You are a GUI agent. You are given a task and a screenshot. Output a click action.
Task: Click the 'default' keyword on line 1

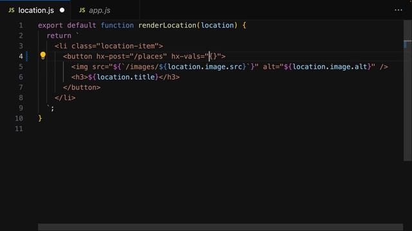[x=82, y=26]
